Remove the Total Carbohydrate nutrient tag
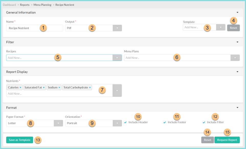 click(90, 87)
